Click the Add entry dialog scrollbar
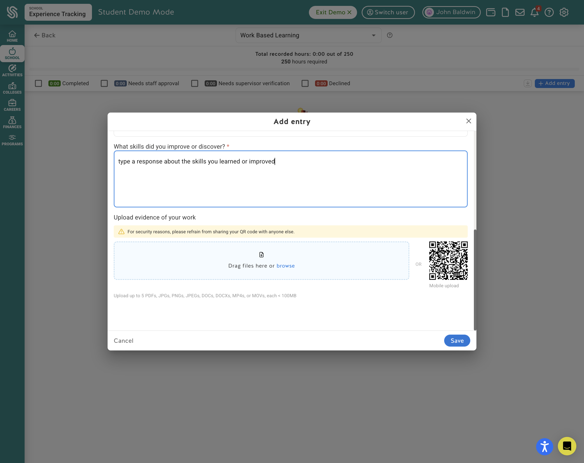Screen dimensions: 584x463 pos(475,280)
